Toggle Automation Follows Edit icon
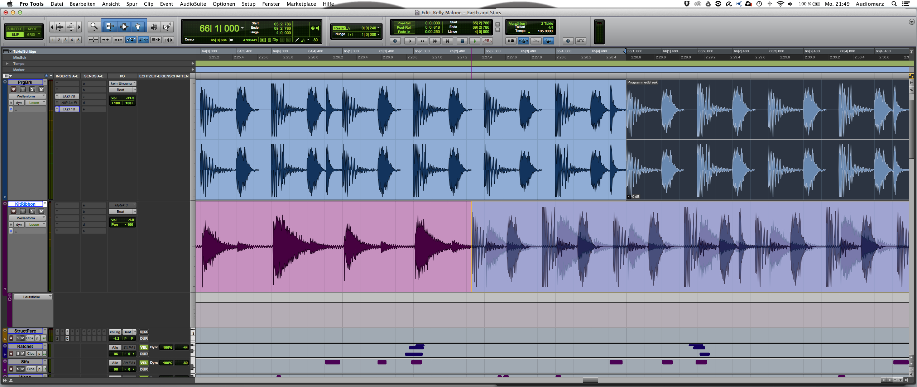Image resolution: width=917 pixels, height=387 pixels. pyautogui.click(x=131, y=40)
